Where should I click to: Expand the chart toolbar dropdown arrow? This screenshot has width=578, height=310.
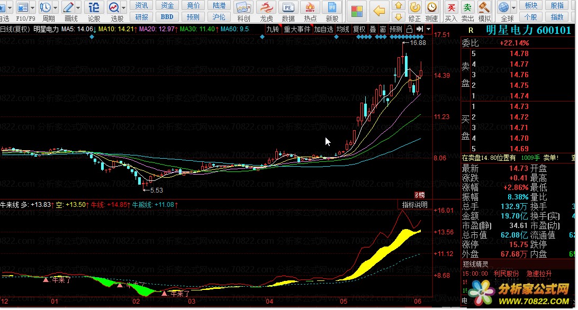tap(428, 29)
